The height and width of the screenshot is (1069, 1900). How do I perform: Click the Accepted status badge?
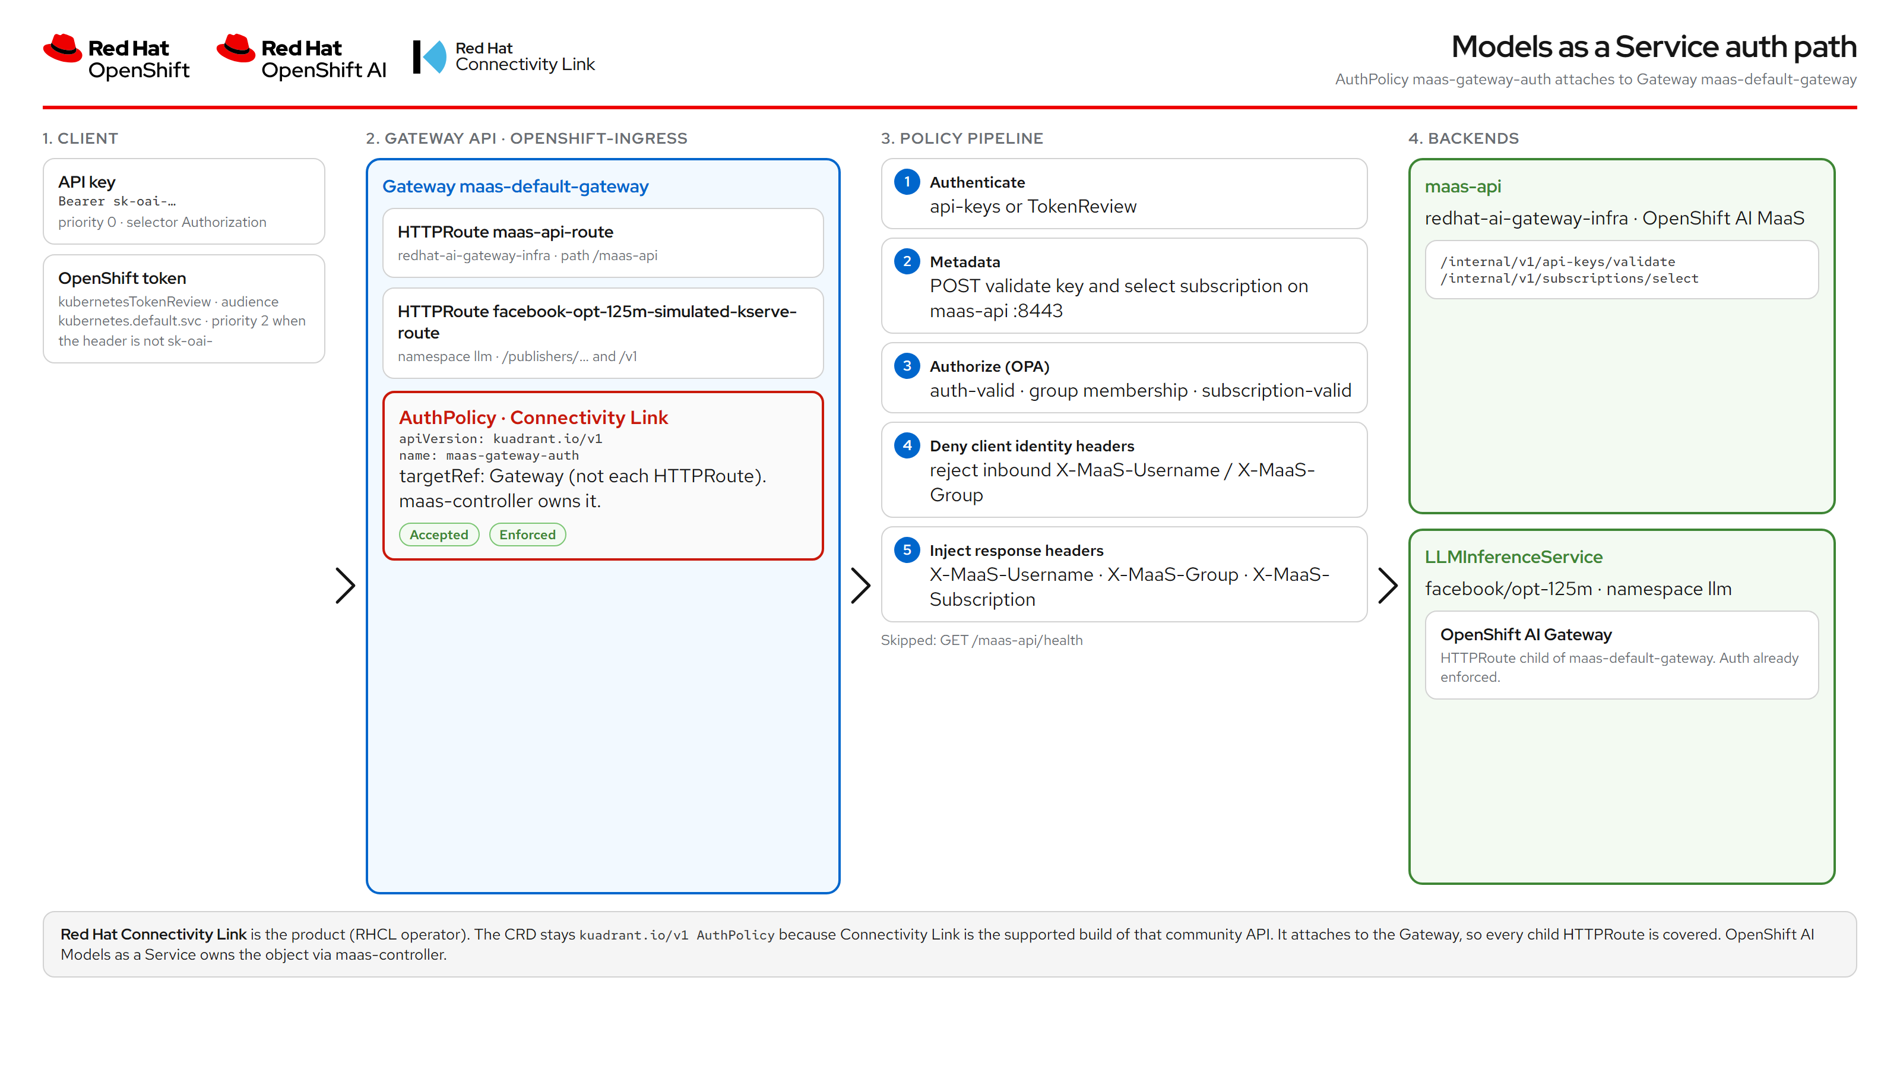(x=439, y=534)
